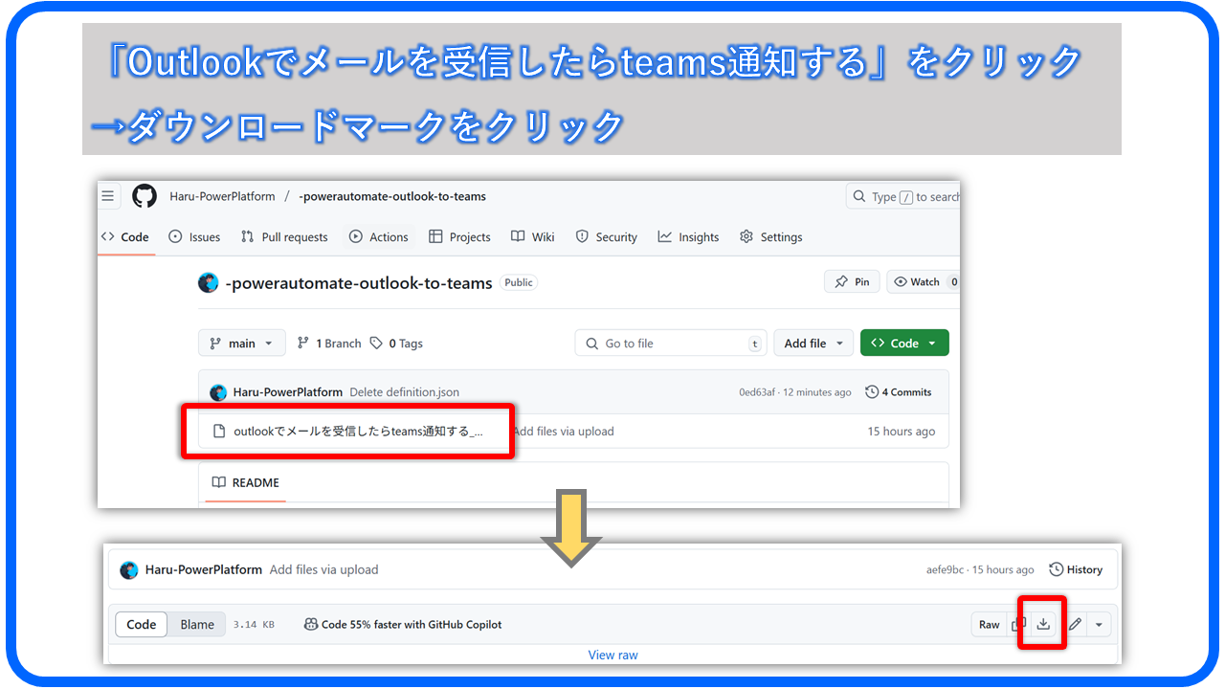Open the GitHub home via the Octocat icon

pyautogui.click(x=144, y=195)
